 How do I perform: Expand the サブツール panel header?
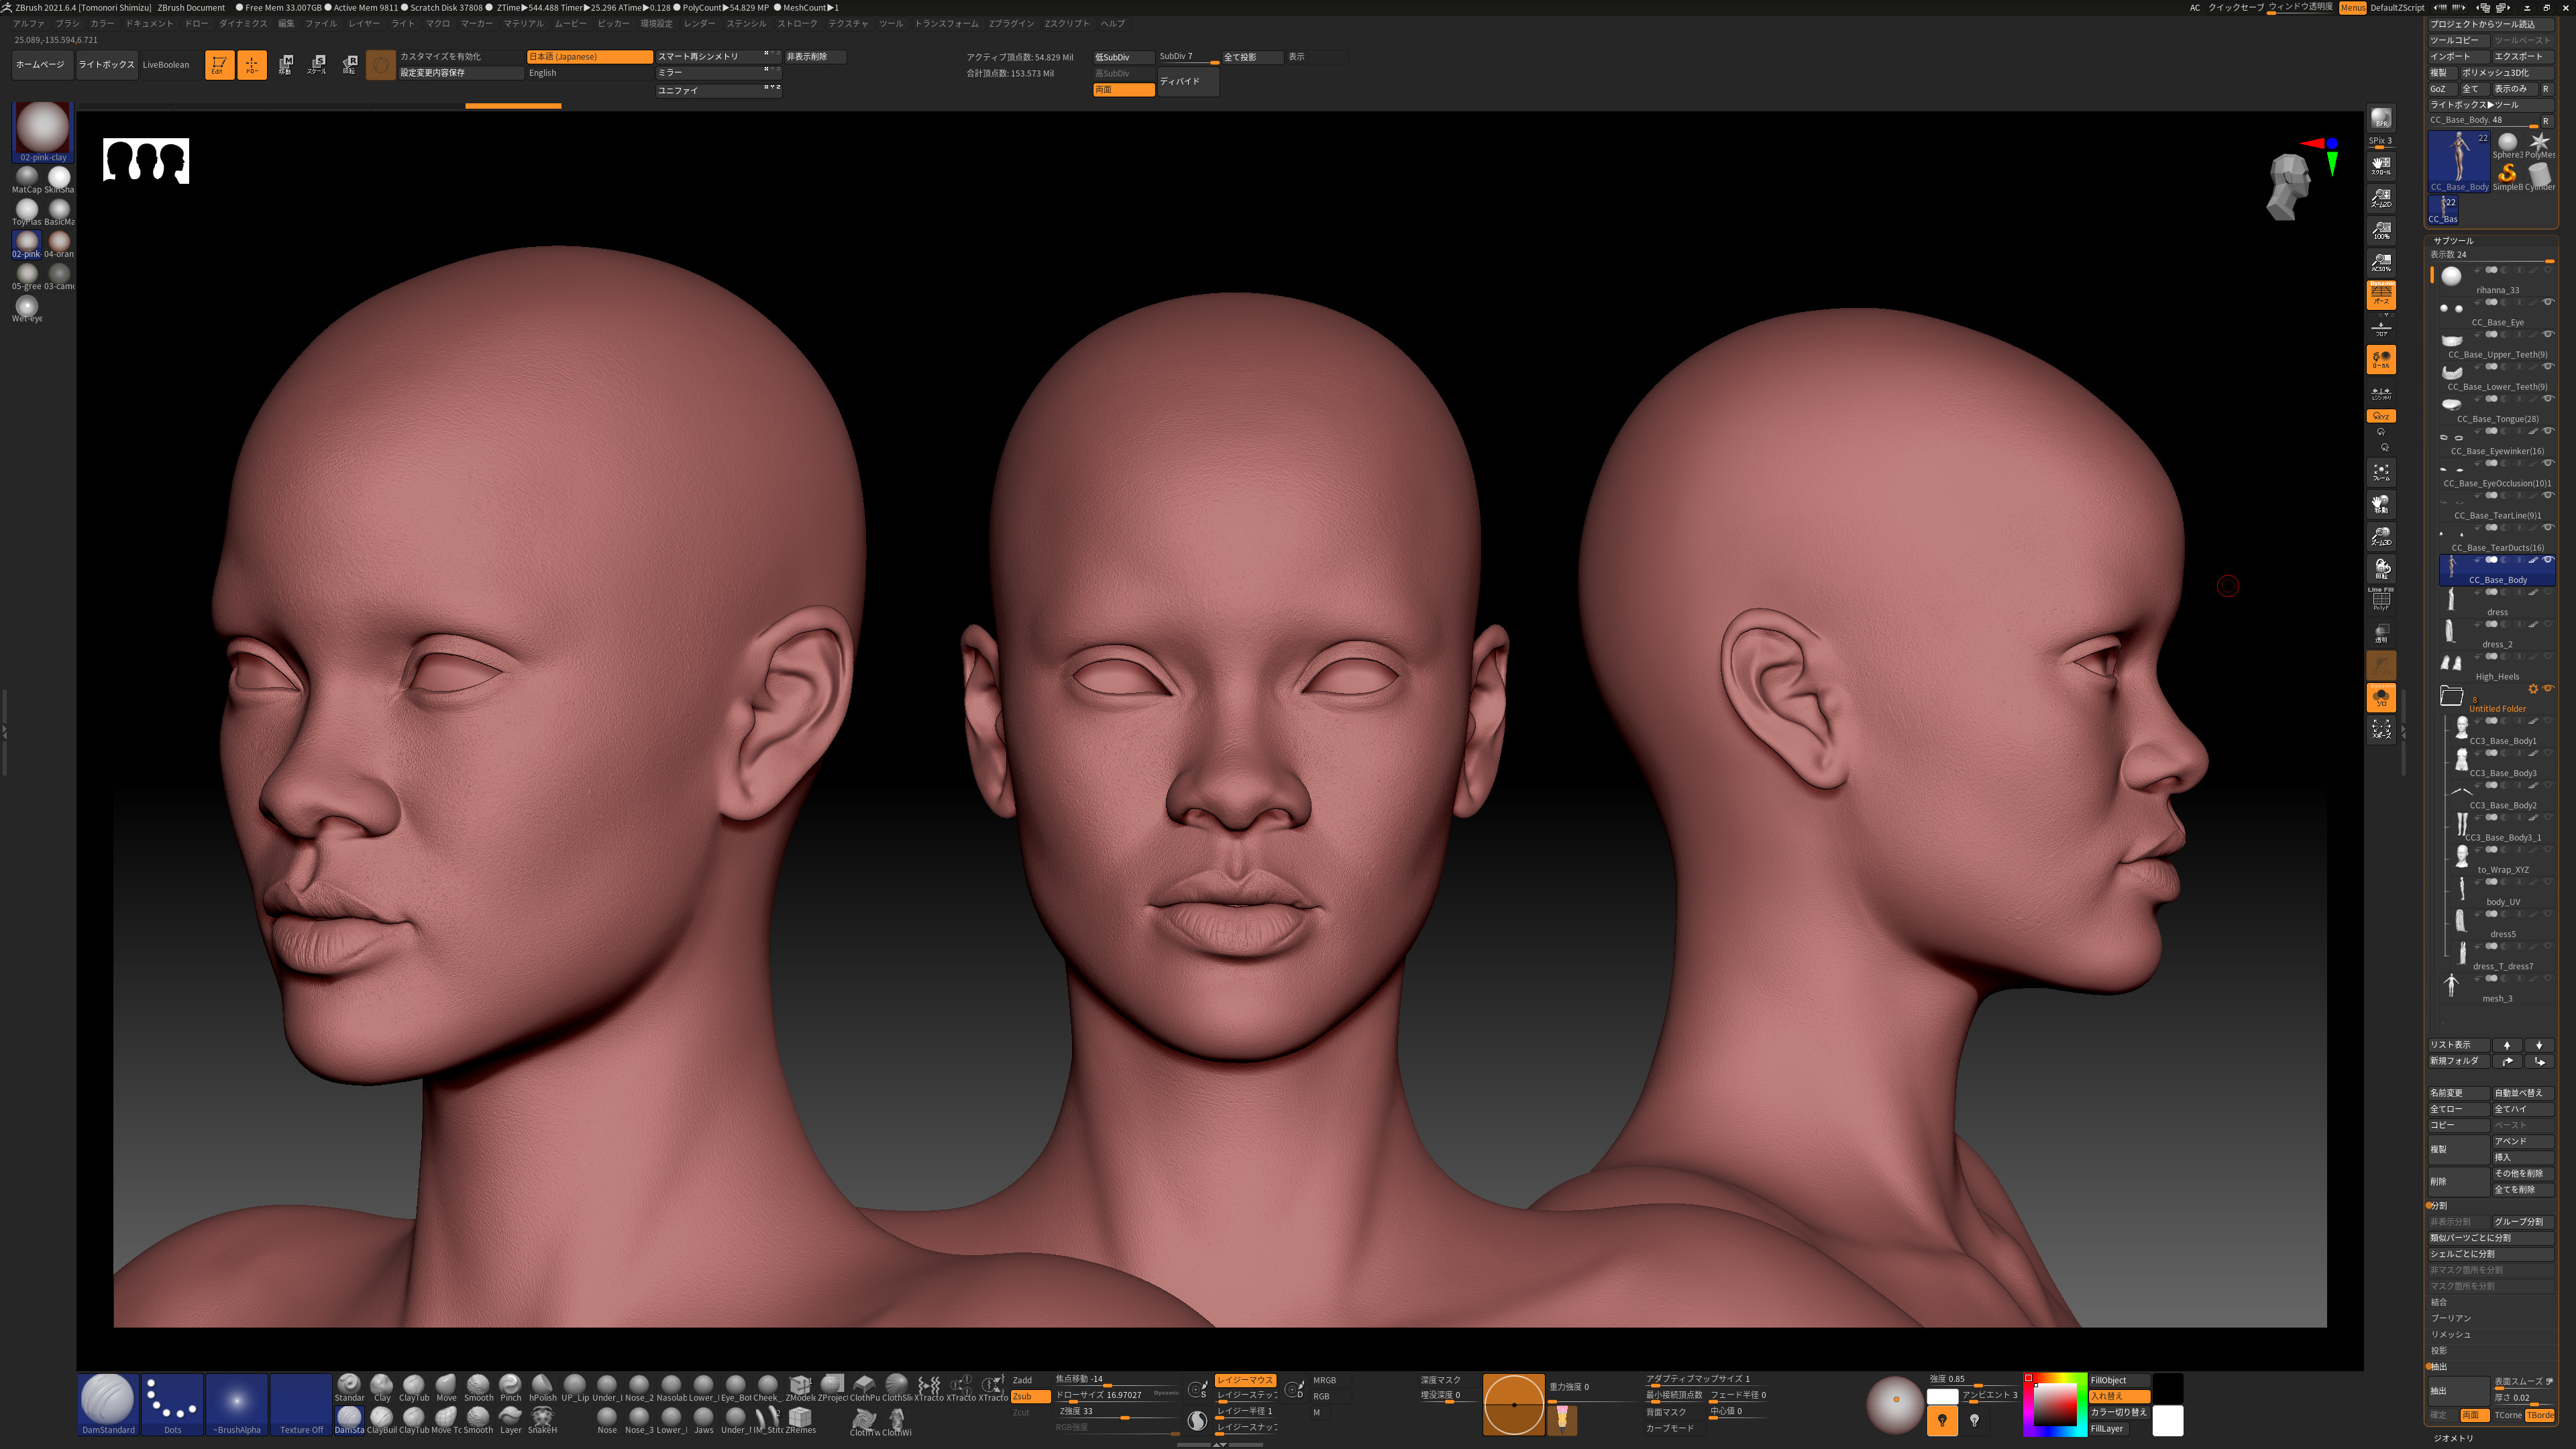click(2453, 240)
